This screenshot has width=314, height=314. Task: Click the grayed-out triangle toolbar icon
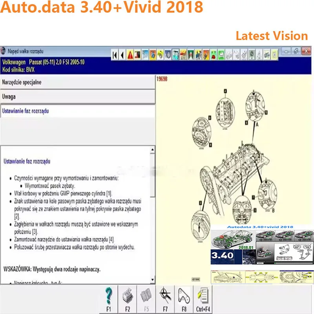[x=259, y=55]
